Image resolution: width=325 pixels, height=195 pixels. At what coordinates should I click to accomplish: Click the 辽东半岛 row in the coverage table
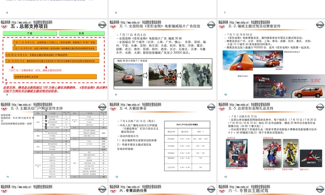[x=187, y=167]
